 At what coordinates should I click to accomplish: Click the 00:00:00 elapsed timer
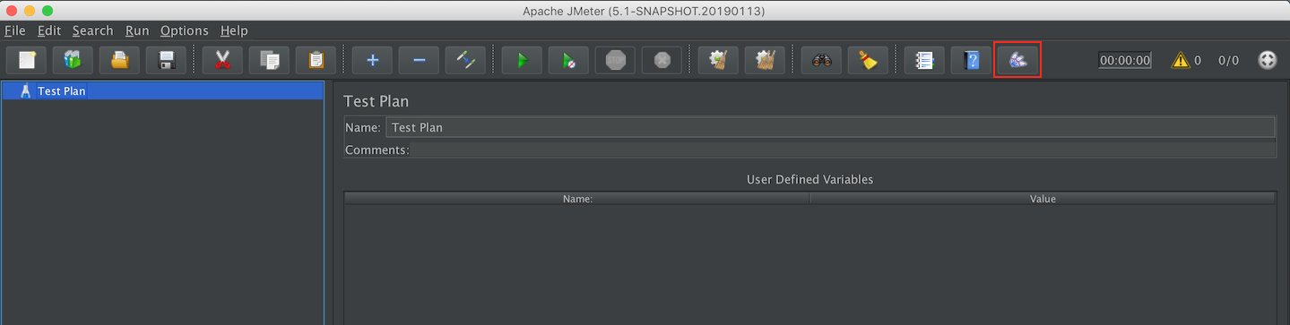tap(1125, 61)
